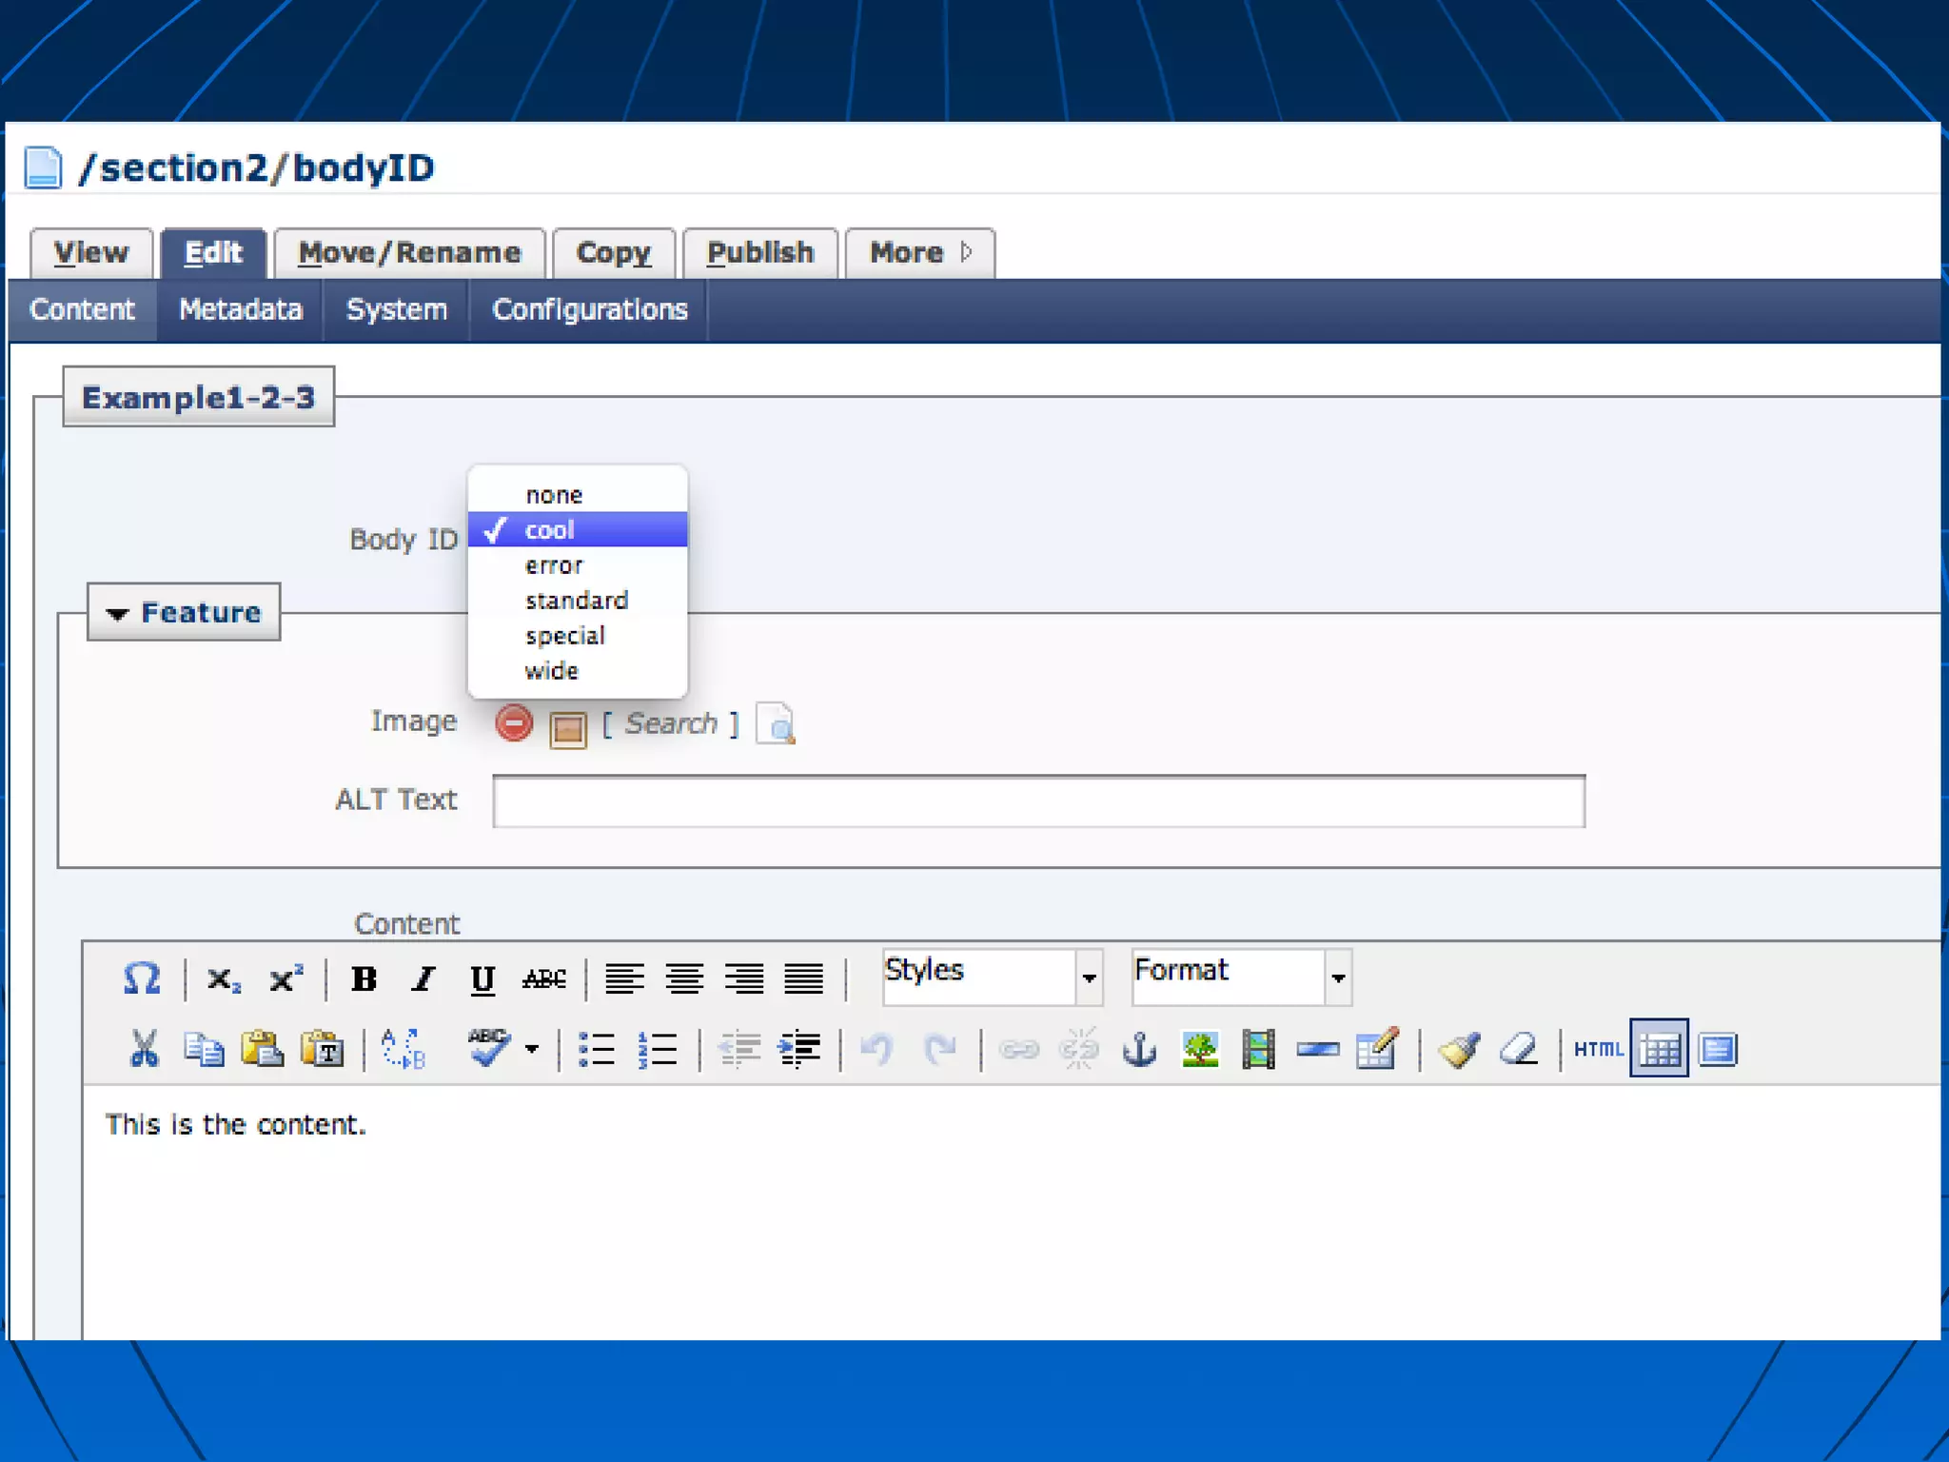The height and width of the screenshot is (1462, 1949).
Task: Undo last edit
Action: (876, 1049)
